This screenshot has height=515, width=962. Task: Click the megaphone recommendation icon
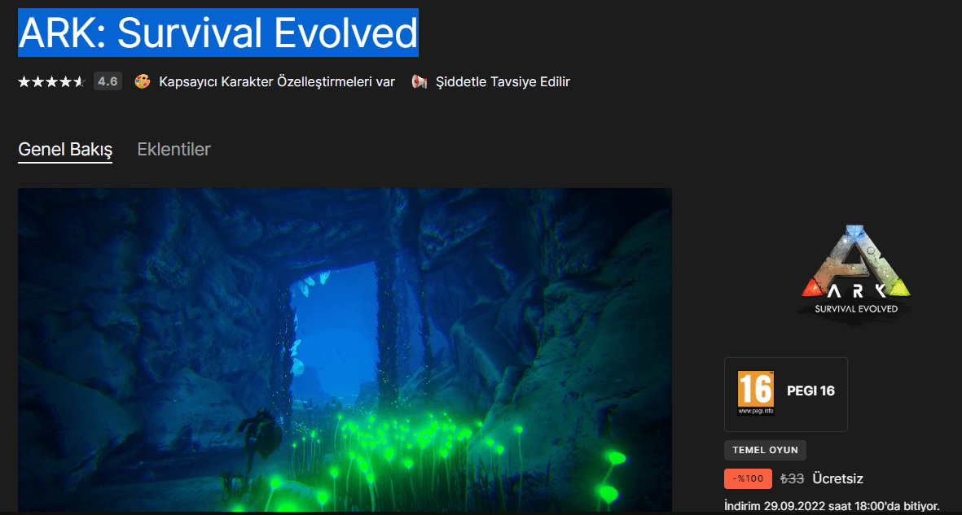tap(419, 81)
